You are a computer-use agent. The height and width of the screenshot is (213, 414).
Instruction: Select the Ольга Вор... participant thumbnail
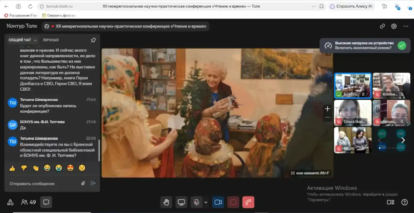point(353,113)
